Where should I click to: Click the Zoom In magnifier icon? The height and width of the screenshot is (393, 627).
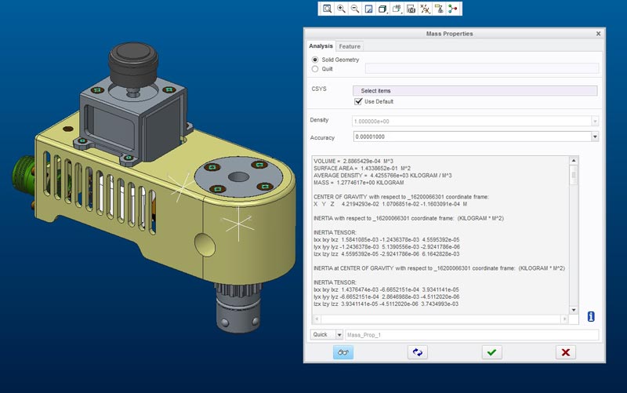[x=341, y=9]
